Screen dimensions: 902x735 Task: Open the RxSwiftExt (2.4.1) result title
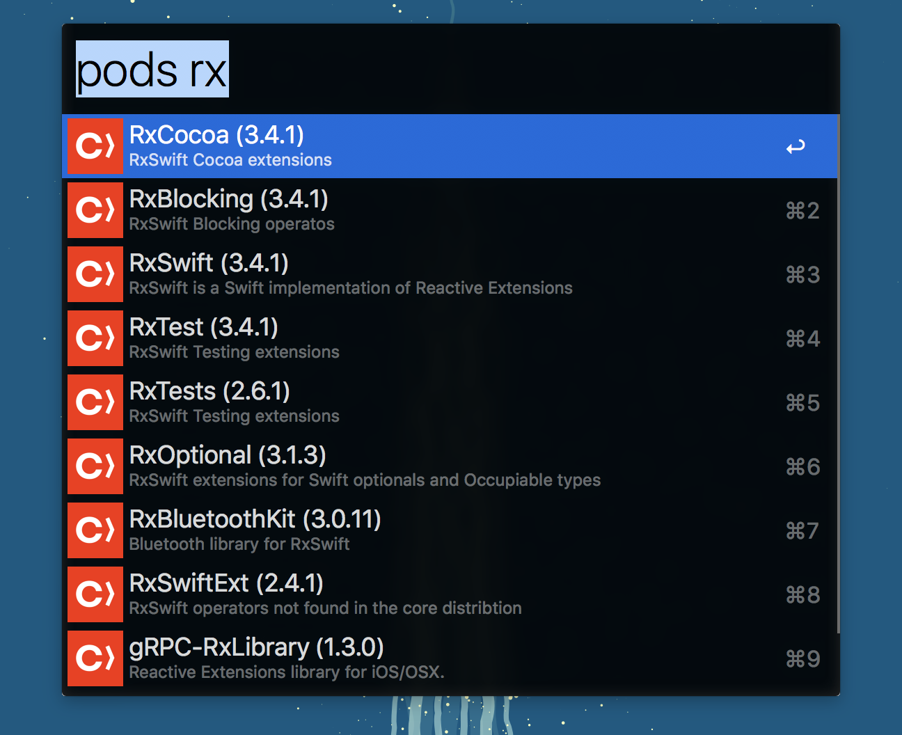click(226, 583)
